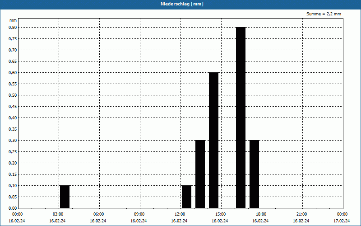
Task: Click the 0,50 y-axis label
Action: (x=13, y=95)
